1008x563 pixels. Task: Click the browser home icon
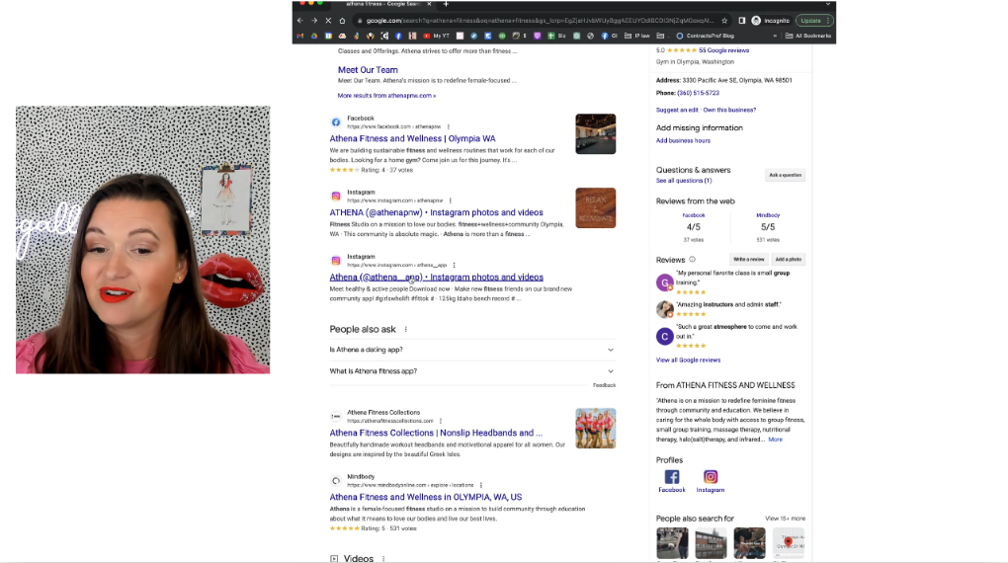pyautogui.click(x=342, y=20)
